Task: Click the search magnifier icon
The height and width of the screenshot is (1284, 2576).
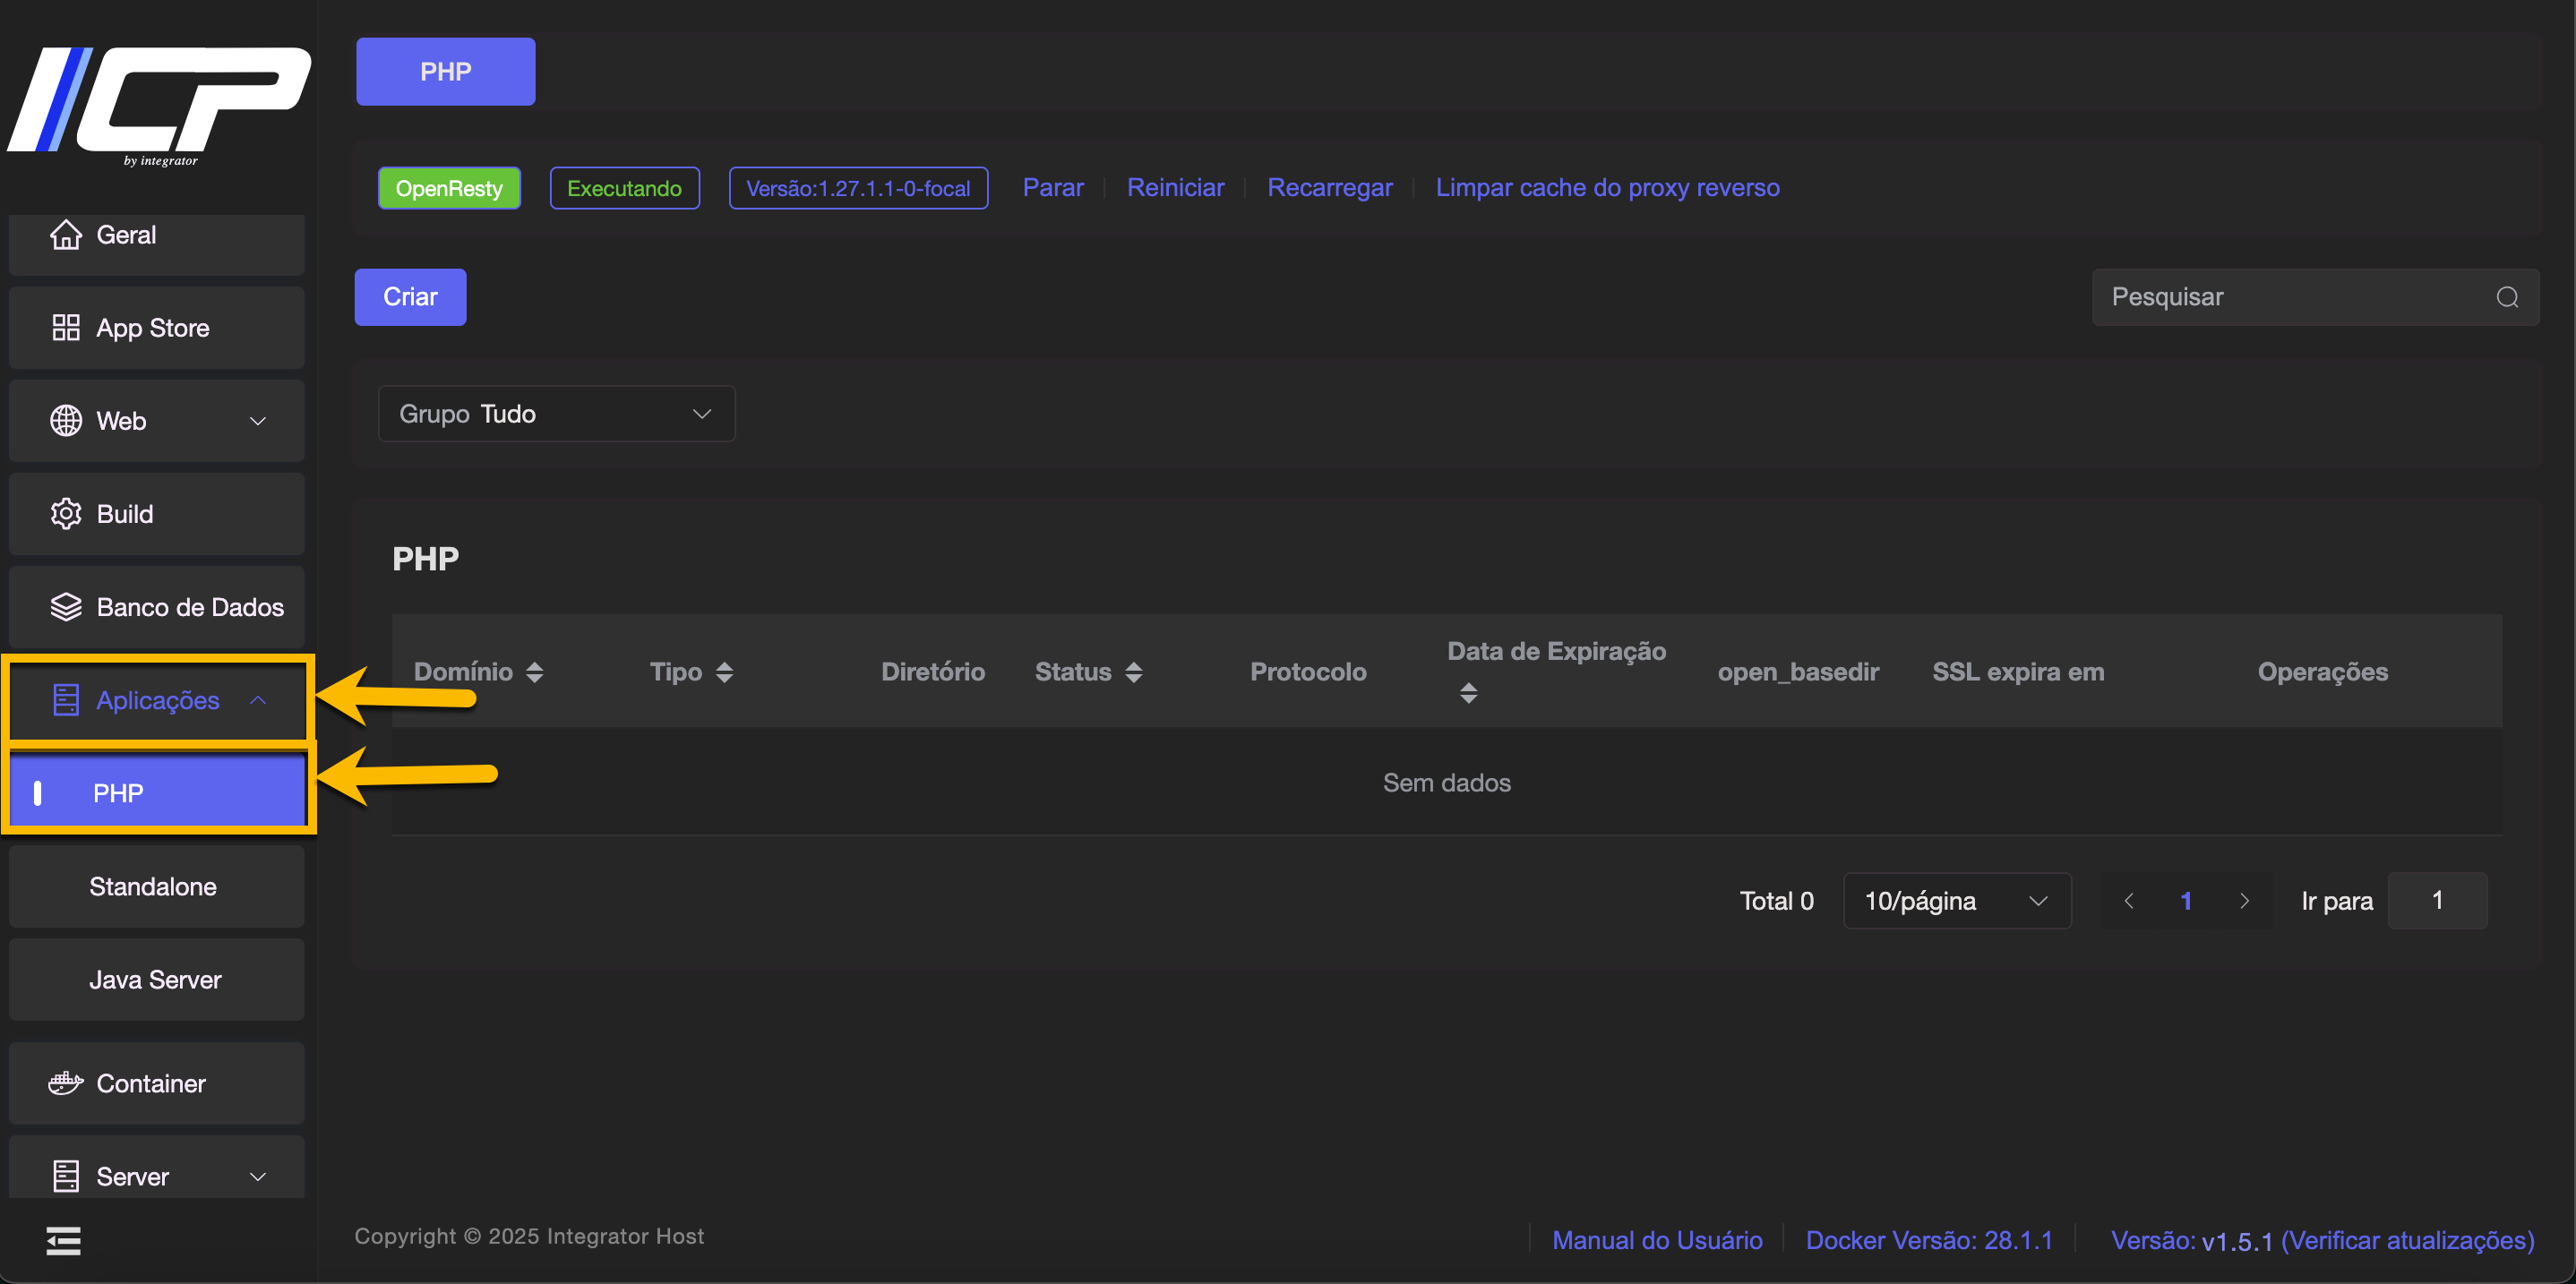Action: click(2507, 297)
